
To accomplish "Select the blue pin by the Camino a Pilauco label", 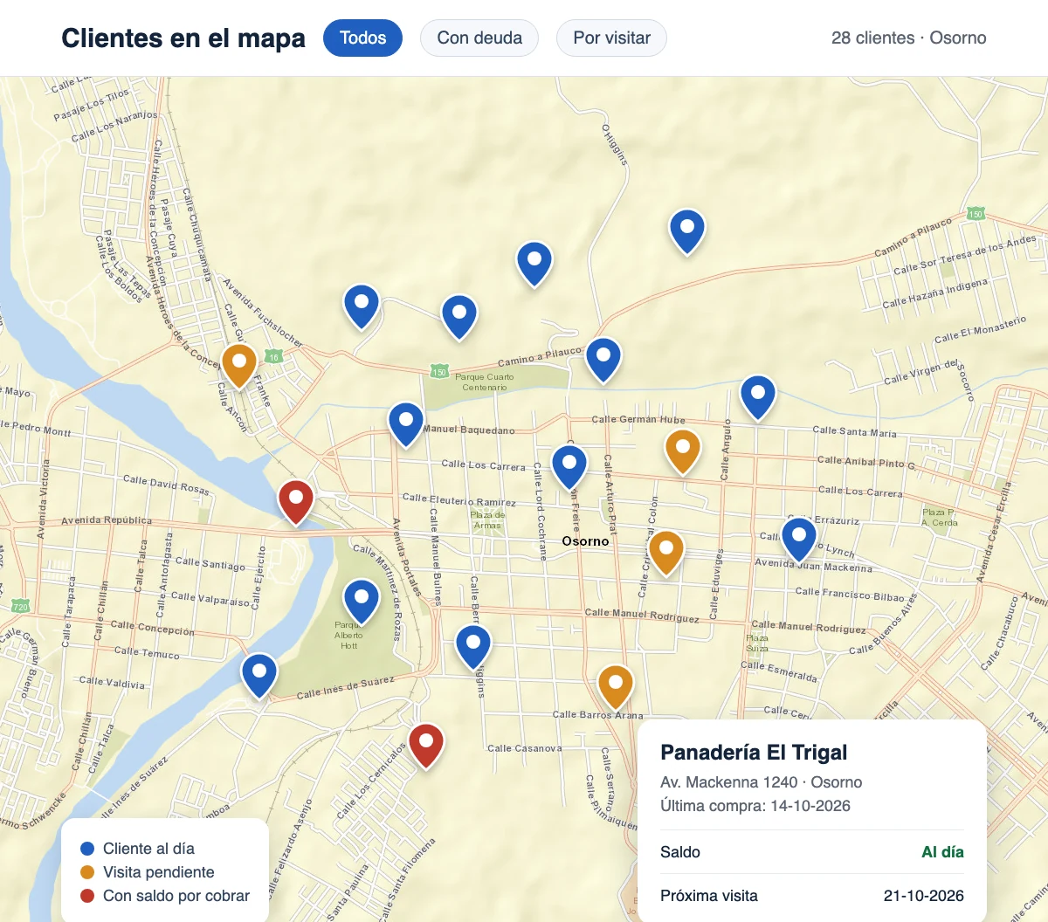I will (603, 360).
